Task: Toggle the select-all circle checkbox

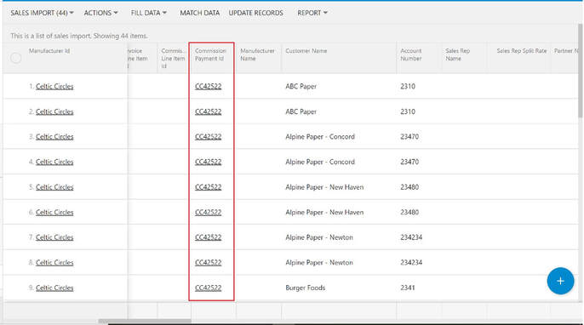Action: (15, 58)
